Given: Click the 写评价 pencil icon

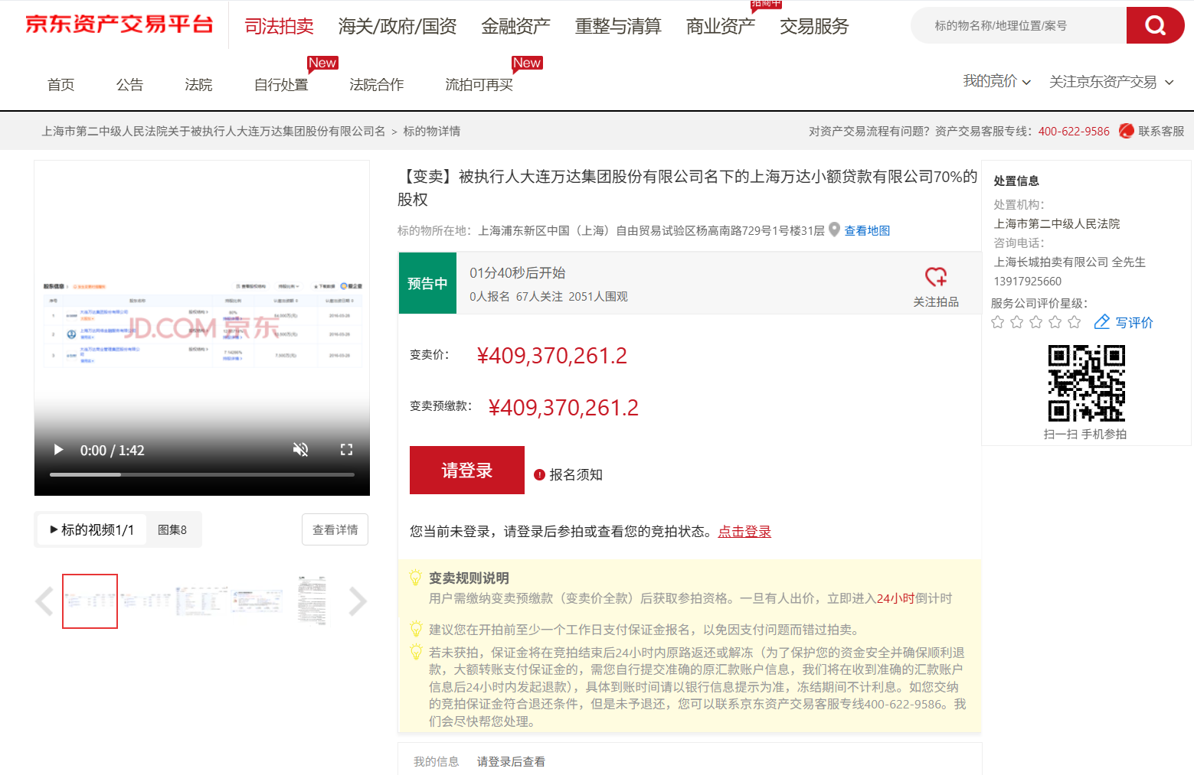Looking at the screenshot, I should click(1102, 322).
